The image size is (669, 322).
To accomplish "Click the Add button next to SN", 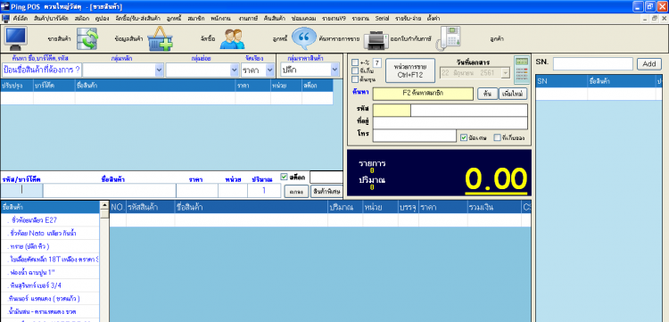I will point(649,64).
